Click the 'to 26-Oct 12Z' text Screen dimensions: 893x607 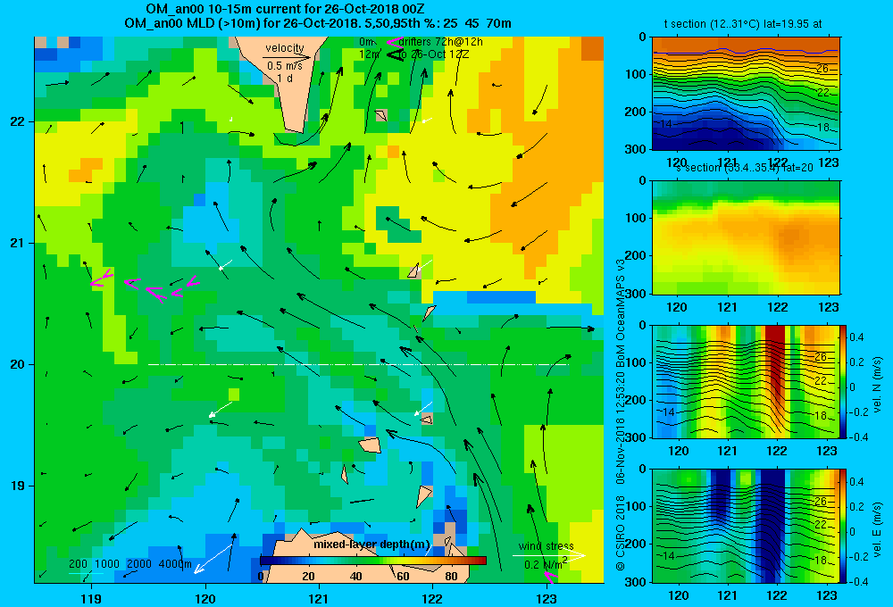434,54
